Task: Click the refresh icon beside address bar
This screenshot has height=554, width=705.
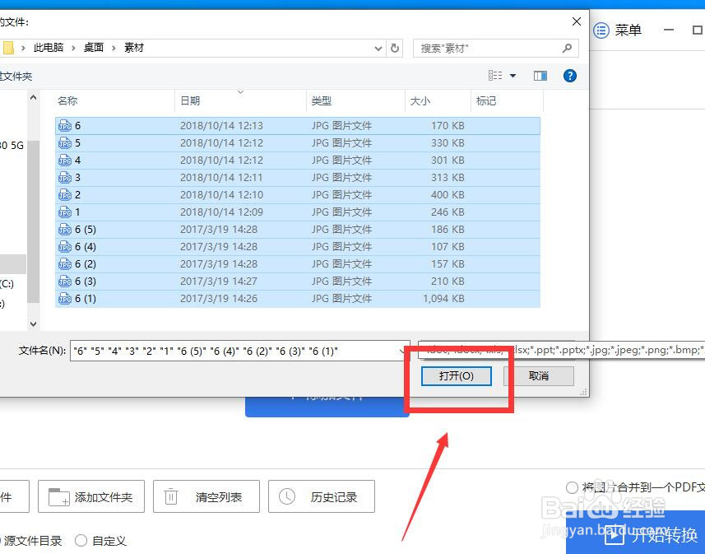Action: click(394, 48)
